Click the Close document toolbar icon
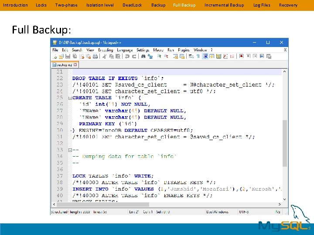The image size is (314, 235). pyautogui.click(x=82, y=56)
